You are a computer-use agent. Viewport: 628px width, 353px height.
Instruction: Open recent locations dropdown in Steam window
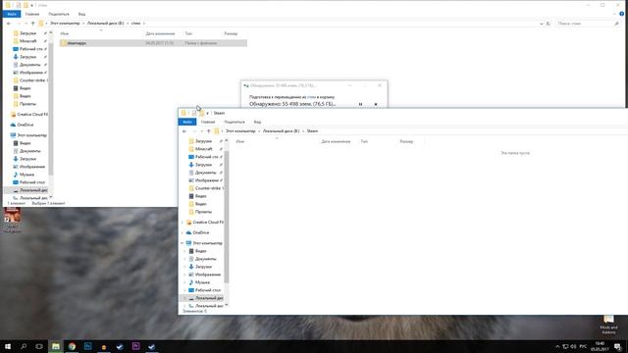[201, 131]
